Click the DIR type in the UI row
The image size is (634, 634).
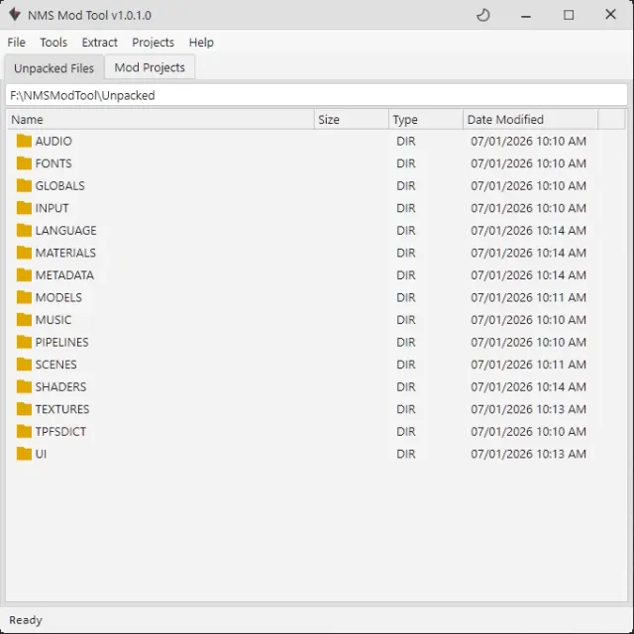click(x=406, y=454)
